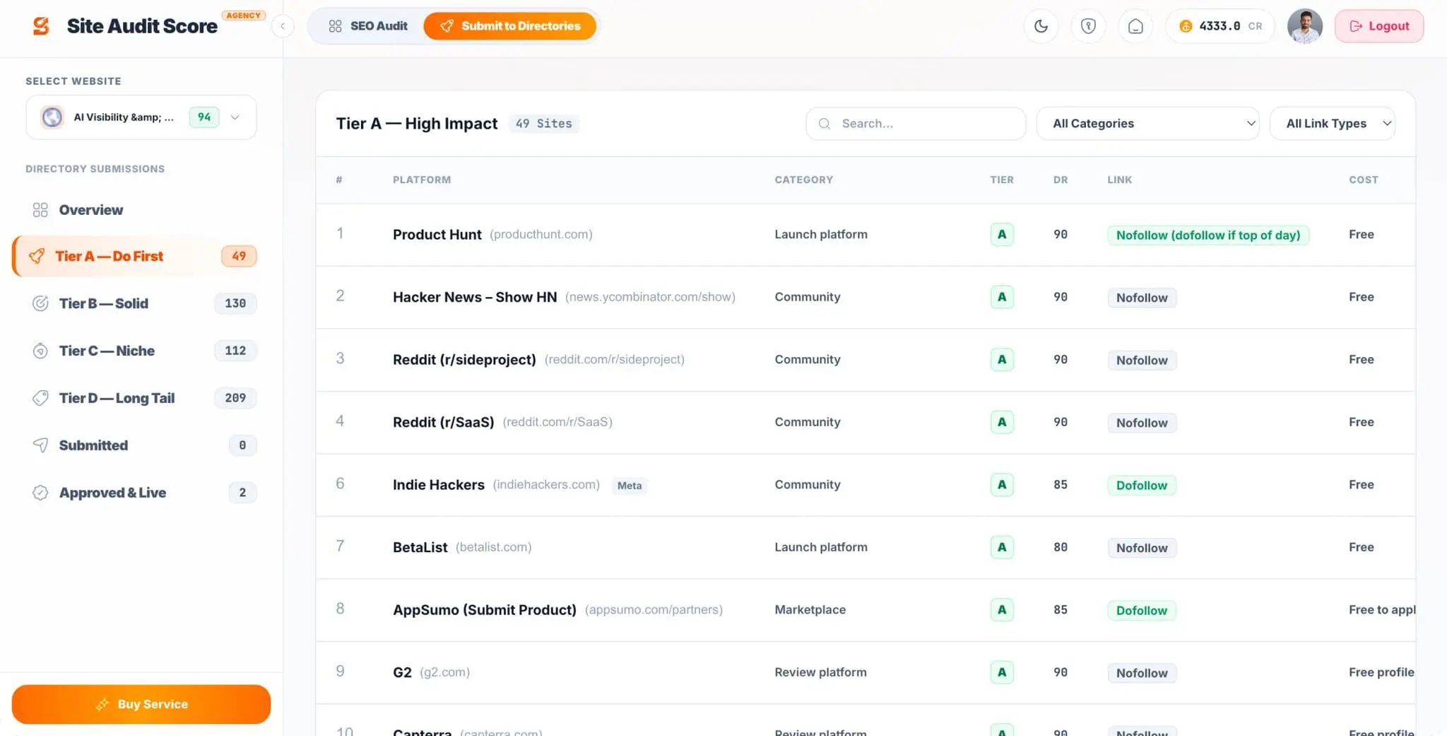The image size is (1447, 736).
Task: Open the Submitted menu item
Action: [141, 445]
